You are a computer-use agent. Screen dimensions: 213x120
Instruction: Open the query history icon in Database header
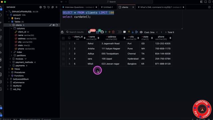point(45,7)
